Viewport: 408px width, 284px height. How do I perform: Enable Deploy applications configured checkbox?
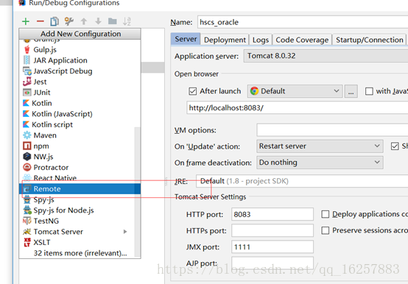pos(325,214)
